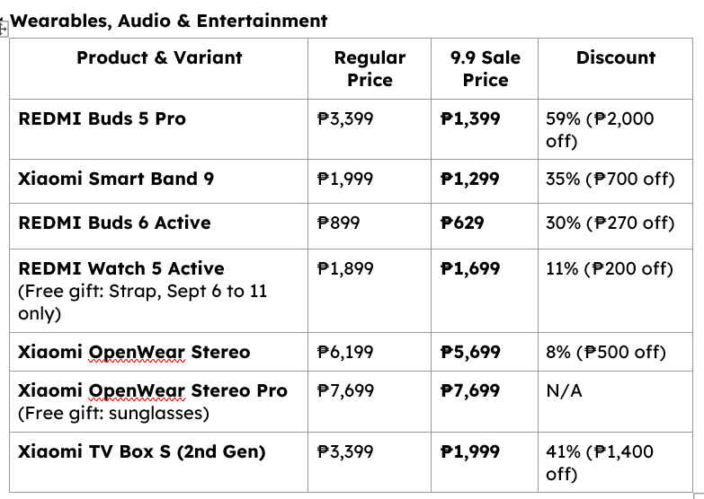Image resolution: width=704 pixels, height=499 pixels.
Task: Click the 'Regular Price' column header
Action: 370,68
